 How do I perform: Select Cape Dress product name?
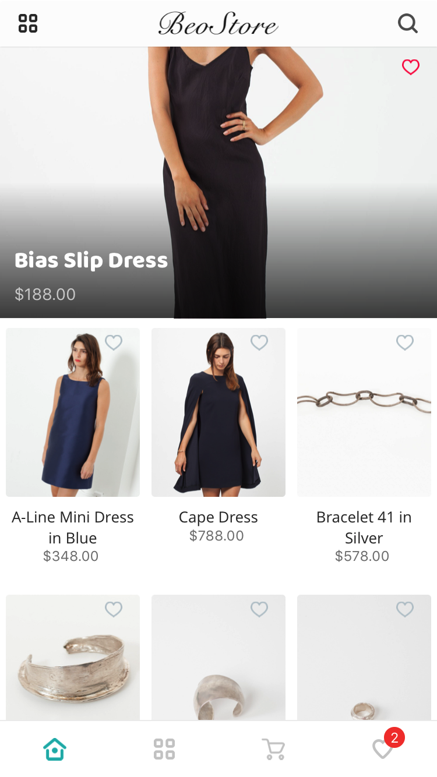218,517
